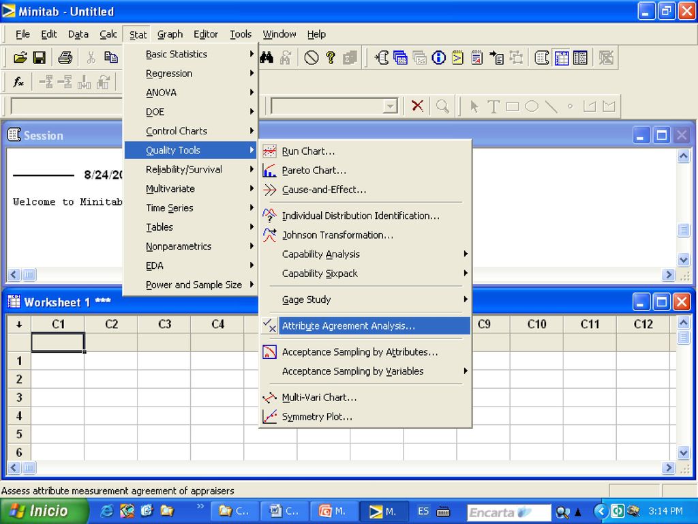The width and height of the screenshot is (698, 524).
Task: Expand the ANOVA submenu
Action: tap(191, 93)
